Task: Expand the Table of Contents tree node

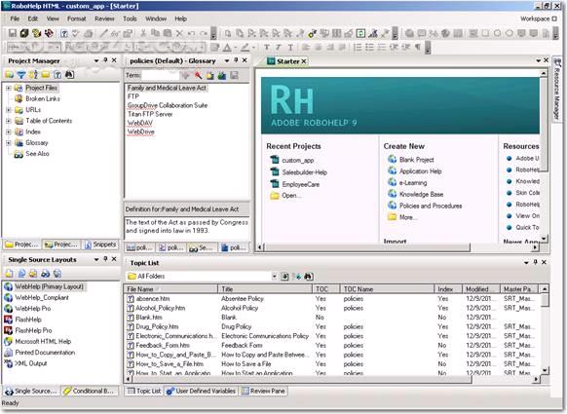Action: click(9, 121)
